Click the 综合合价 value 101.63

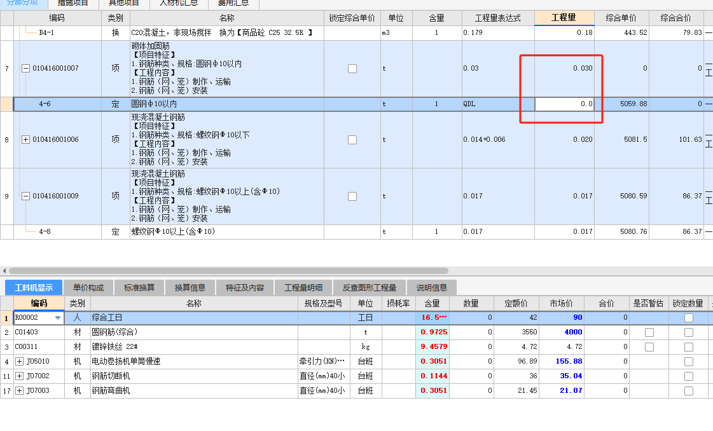690,140
